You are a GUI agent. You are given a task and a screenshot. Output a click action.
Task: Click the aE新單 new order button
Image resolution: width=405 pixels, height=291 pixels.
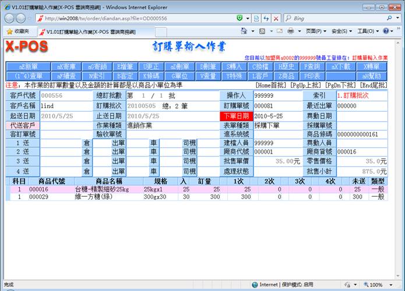(27, 67)
